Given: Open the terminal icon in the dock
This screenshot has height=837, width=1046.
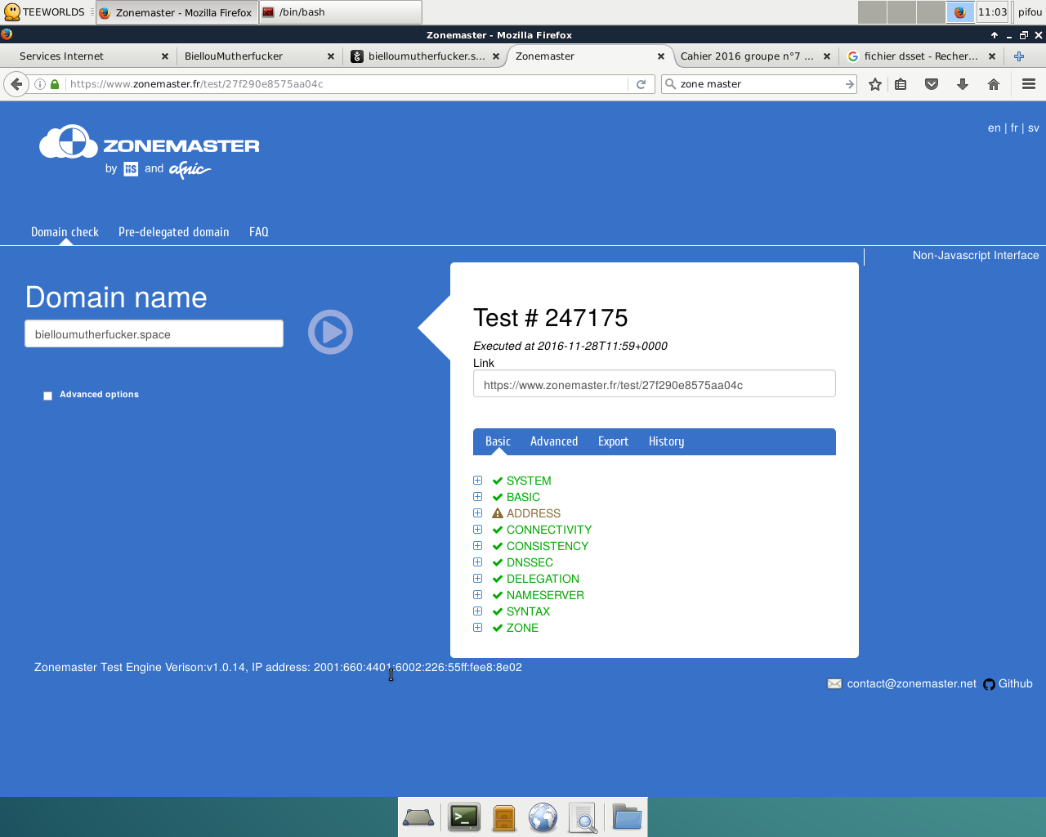Looking at the screenshot, I should [x=464, y=817].
